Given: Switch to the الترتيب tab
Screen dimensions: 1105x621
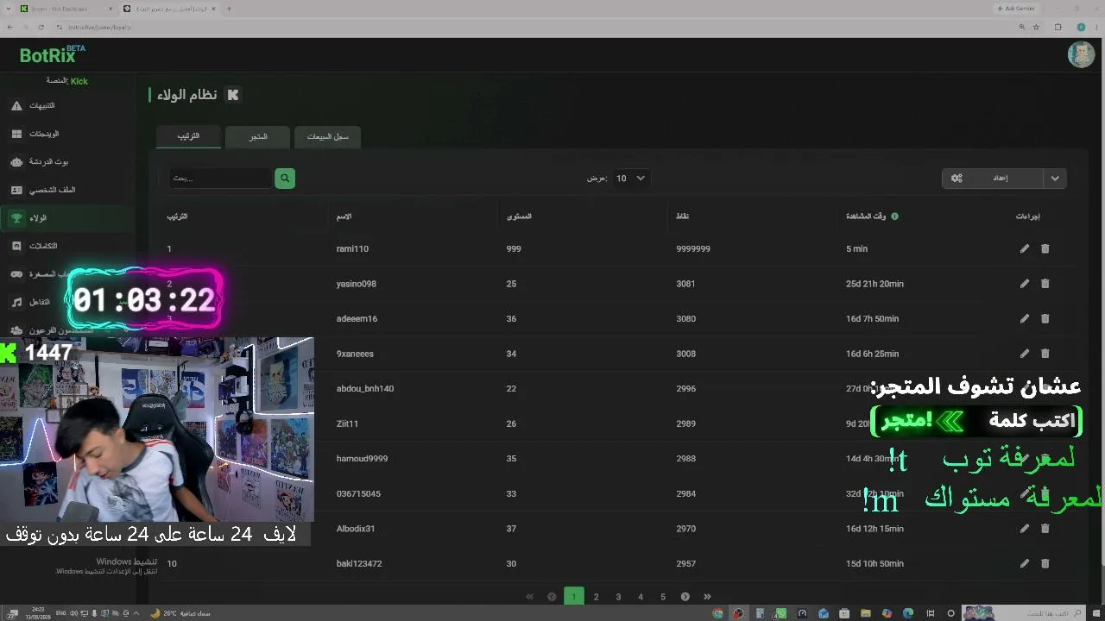Looking at the screenshot, I should pyautogui.click(x=188, y=136).
